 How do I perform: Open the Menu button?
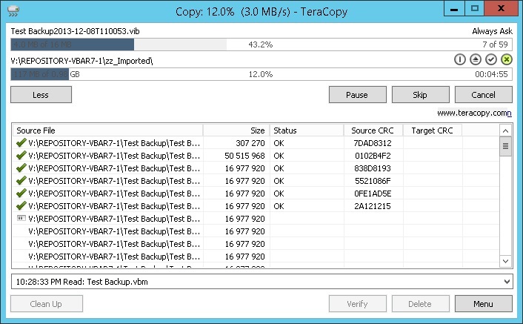(x=483, y=304)
